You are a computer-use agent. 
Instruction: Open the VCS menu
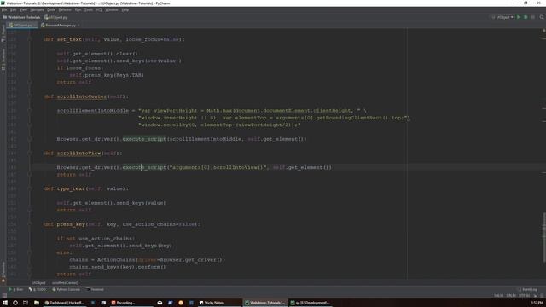click(99, 9)
